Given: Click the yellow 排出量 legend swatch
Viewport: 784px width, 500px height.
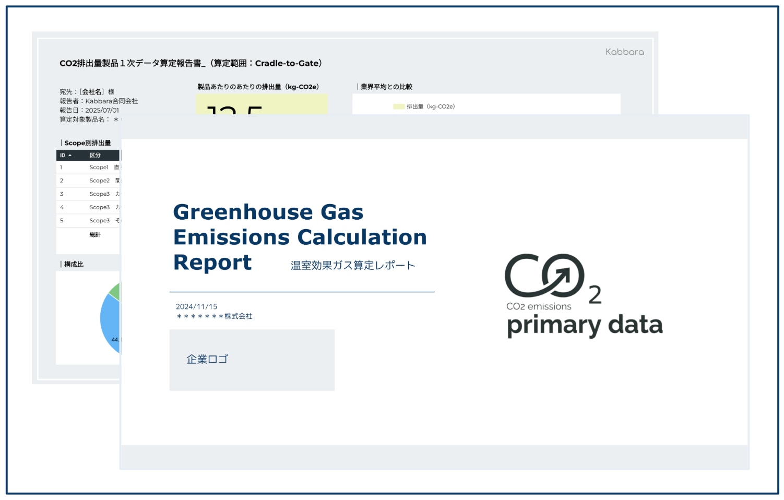Looking at the screenshot, I should (x=399, y=106).
